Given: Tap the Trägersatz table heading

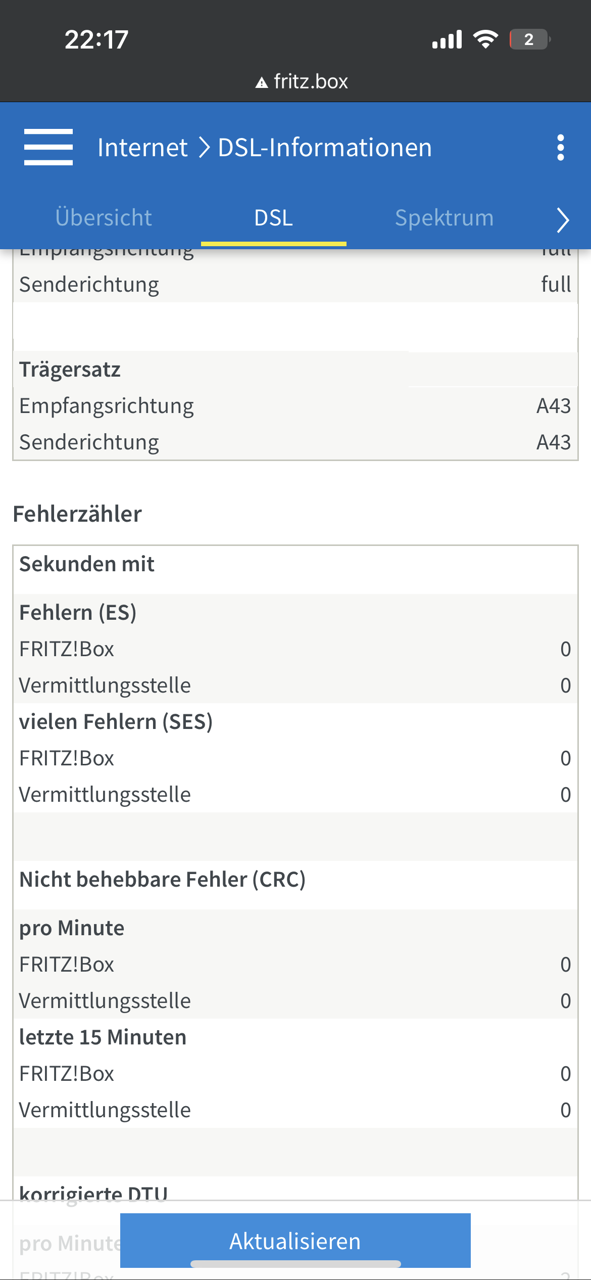Looking at the screenshot, I should point(70,370).
